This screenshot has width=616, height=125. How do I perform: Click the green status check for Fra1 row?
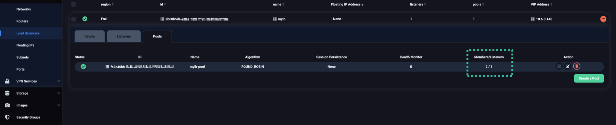click(x=85, y=19)
